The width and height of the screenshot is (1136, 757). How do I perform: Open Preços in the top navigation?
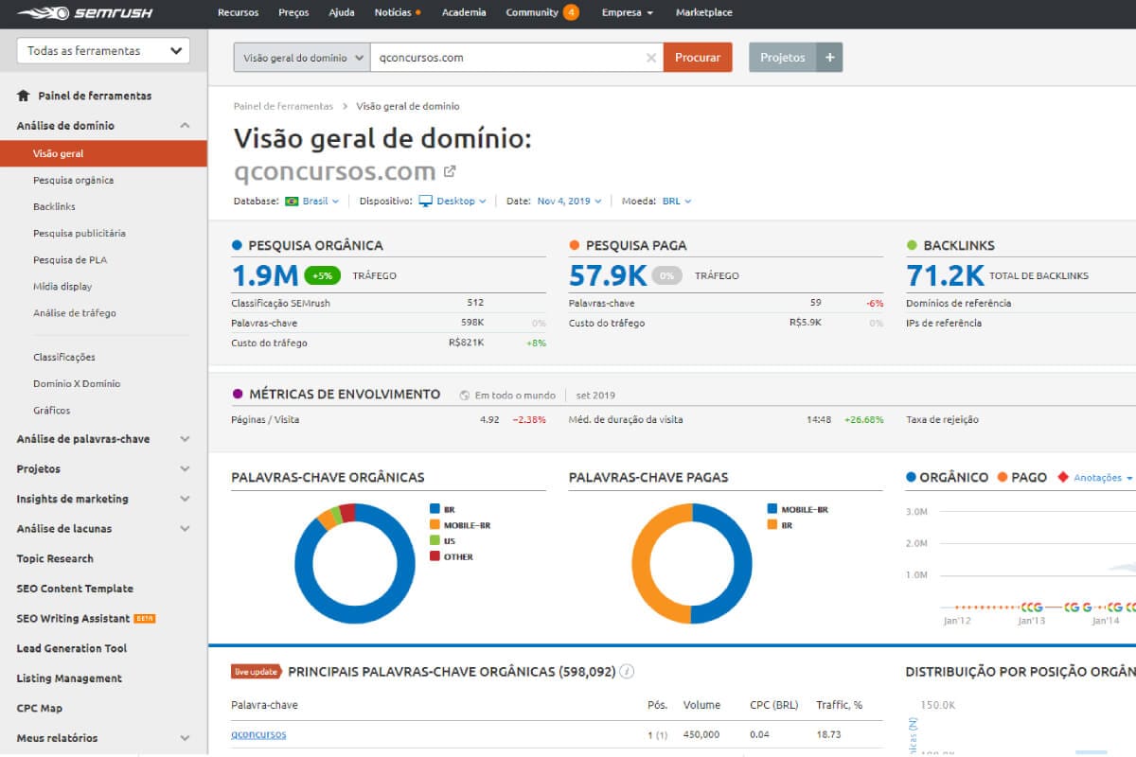pos(293,13)
